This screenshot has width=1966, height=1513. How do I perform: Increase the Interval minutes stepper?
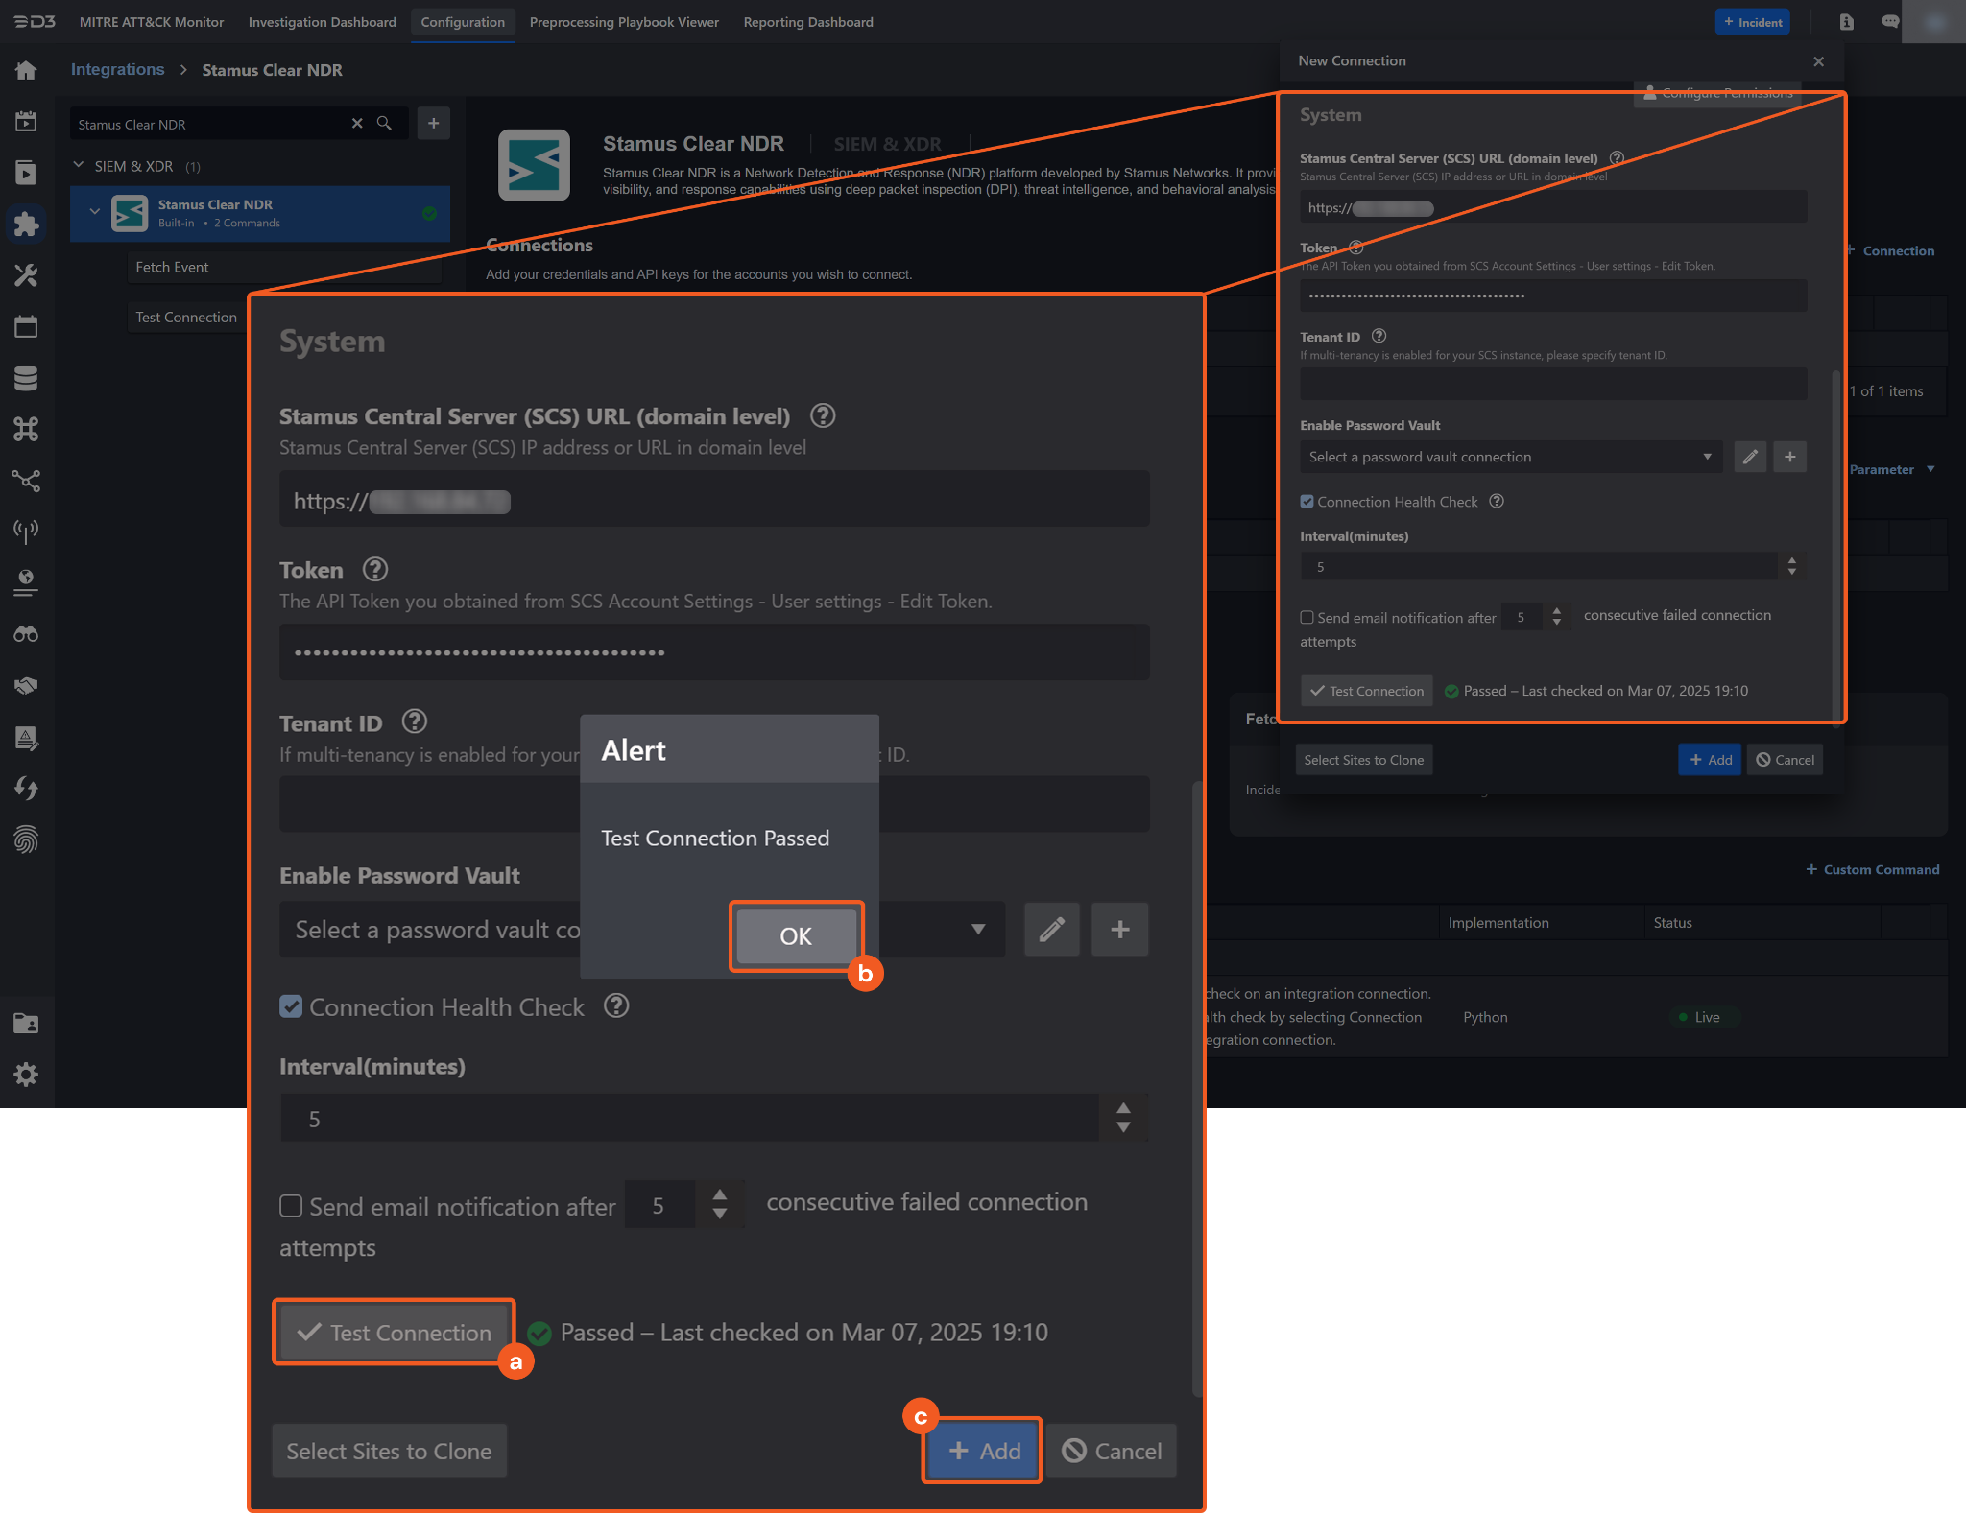tap(1123, 1108)
